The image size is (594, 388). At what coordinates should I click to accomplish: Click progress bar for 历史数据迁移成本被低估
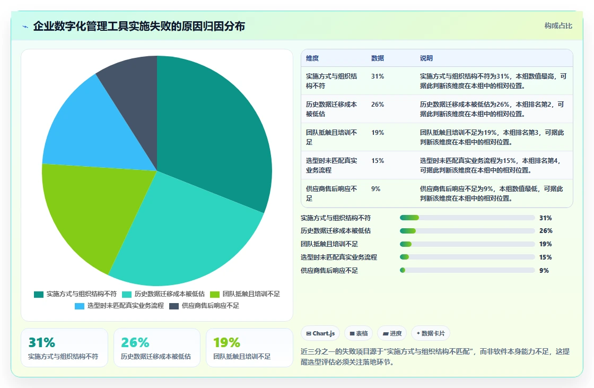click(x=467, y=230)
